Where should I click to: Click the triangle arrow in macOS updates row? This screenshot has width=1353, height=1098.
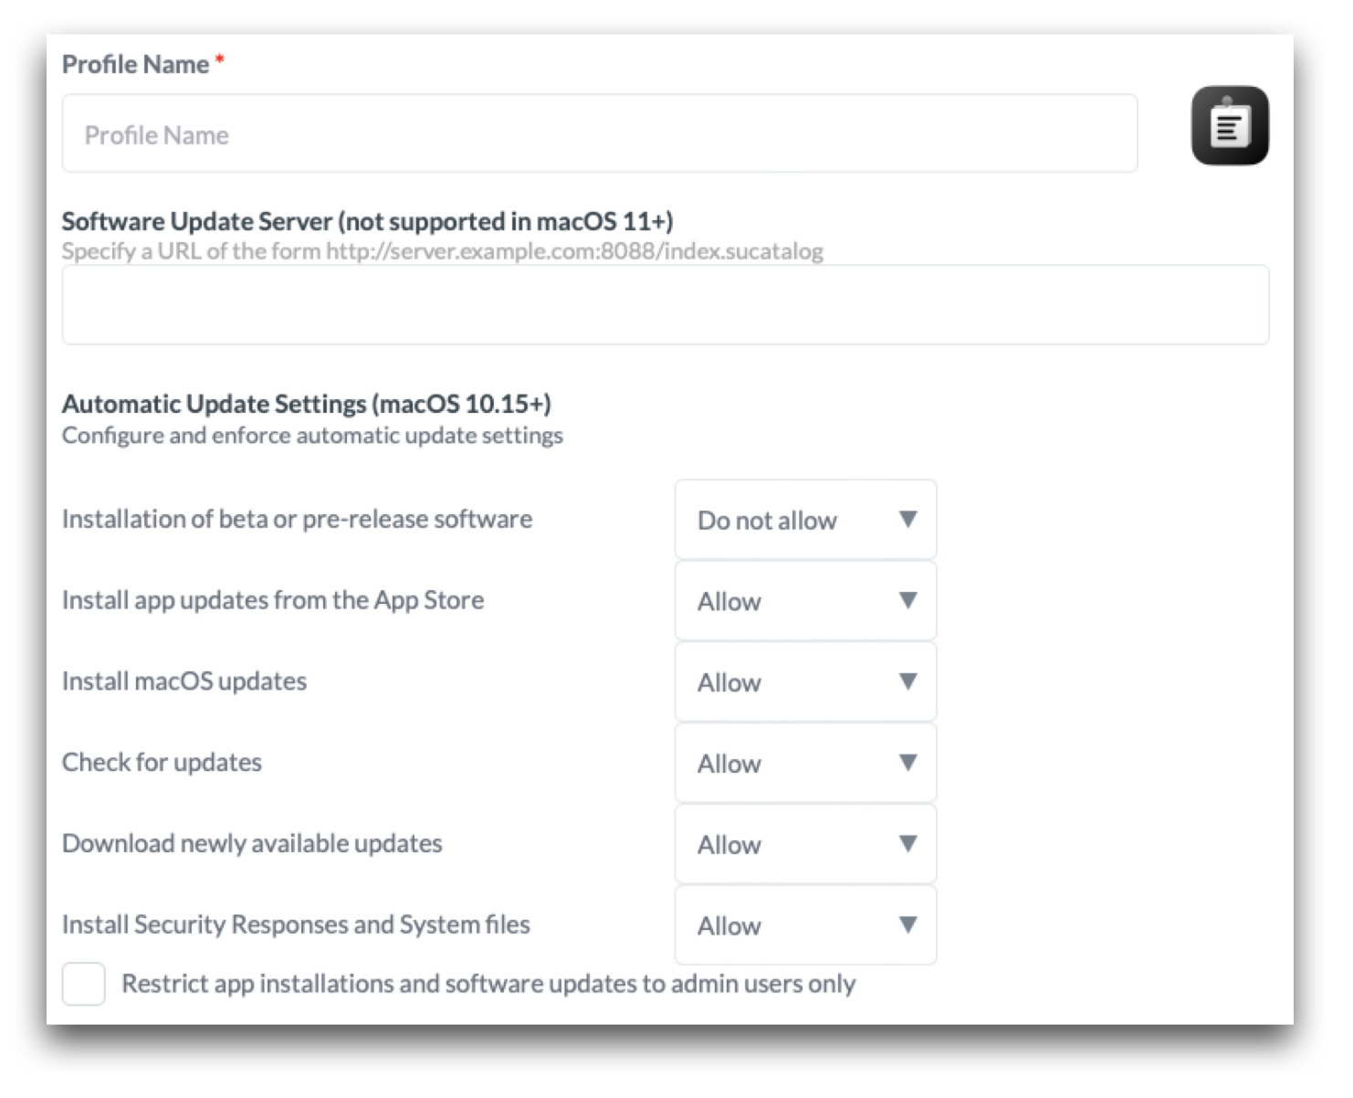907,681
